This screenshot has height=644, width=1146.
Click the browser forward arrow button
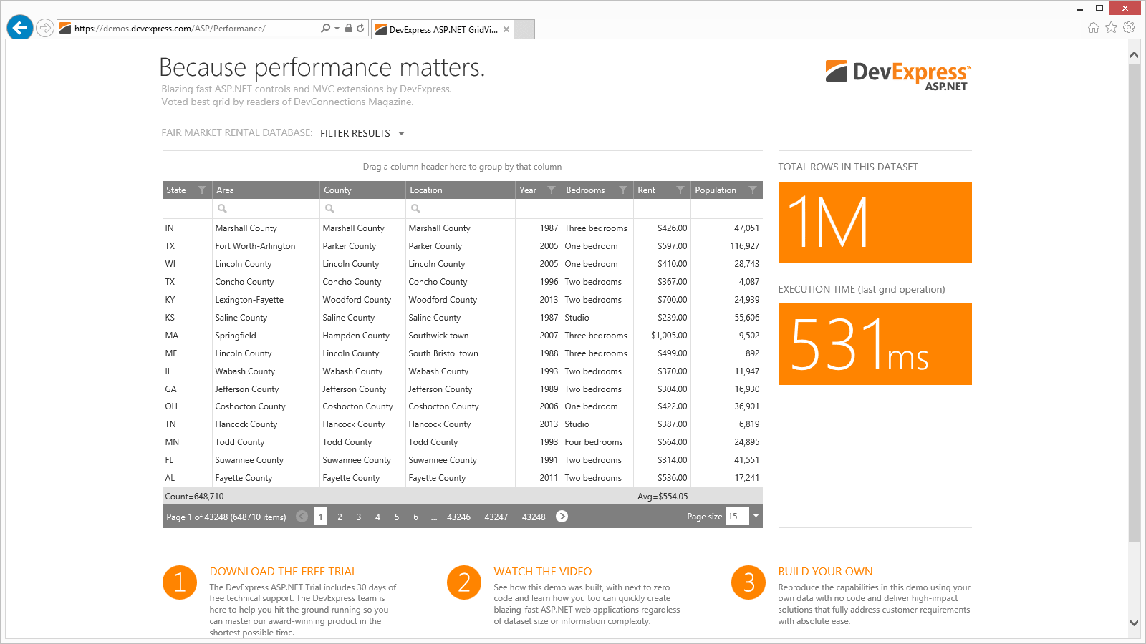[45, 28]
